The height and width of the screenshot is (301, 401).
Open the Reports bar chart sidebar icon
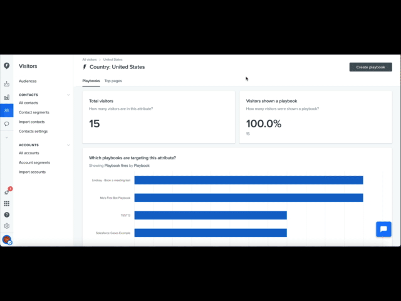(x=7, y=97)
